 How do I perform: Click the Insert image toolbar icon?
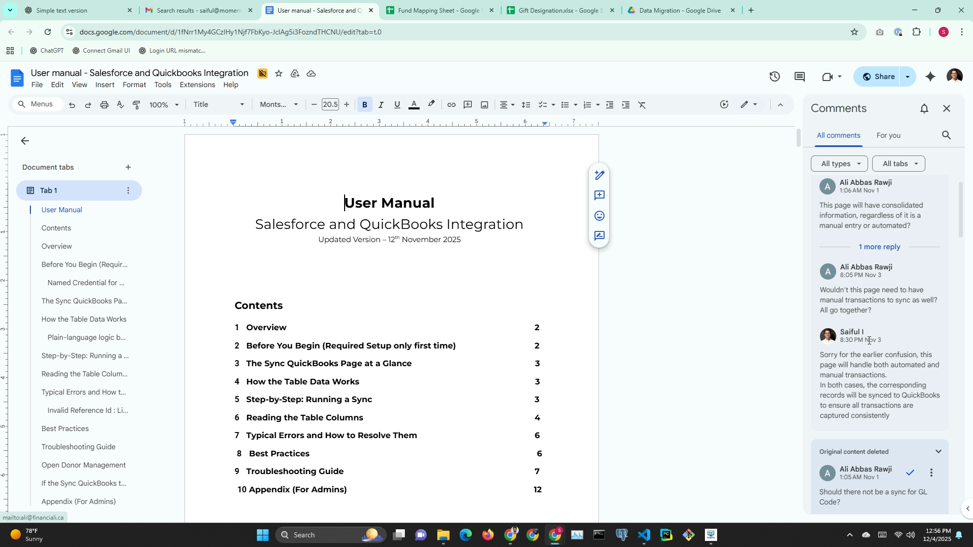pyautogui.click(x=484, y=105)
